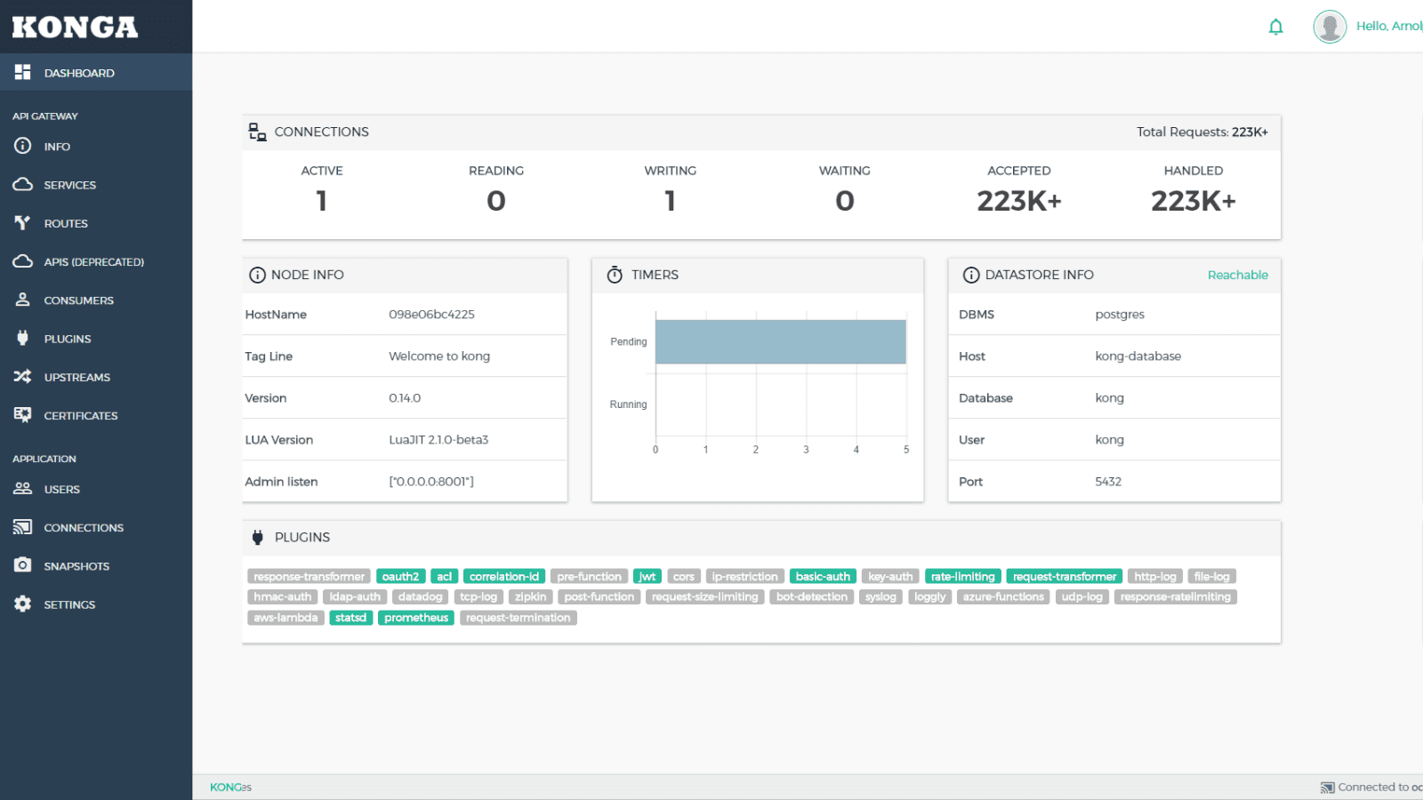Click the Dashboard grid icon
Viewport: 1423px width, 800px height.
(22, 72)
